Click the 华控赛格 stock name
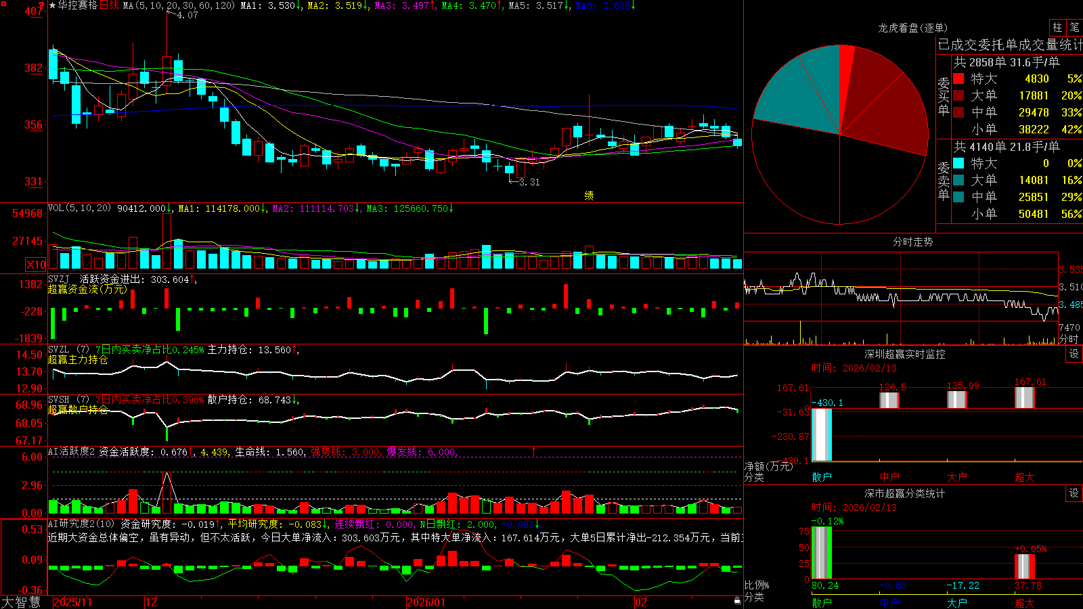 (78, 5)
